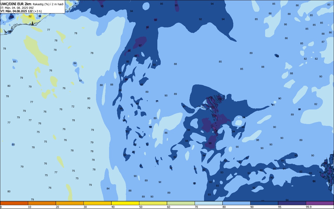The width and height of the screenshot is (334, 209).
Task: Click the 30–40 amber legend segment
Action: [97, 203]
